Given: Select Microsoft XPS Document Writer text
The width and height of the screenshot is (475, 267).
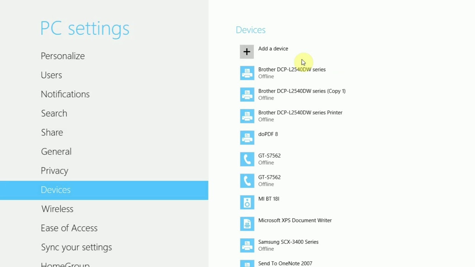Looking at the screenshot, I should pyautogui.click(x=295, y=220).
